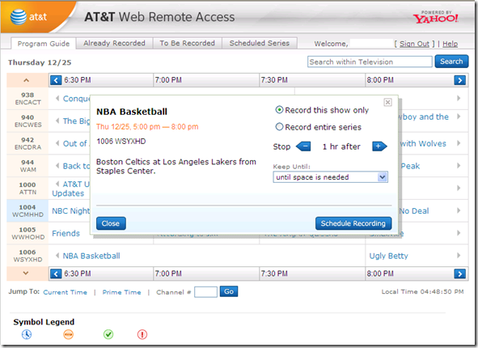
Task: Select channel 1006 WSYXHD
Action: 27,256
